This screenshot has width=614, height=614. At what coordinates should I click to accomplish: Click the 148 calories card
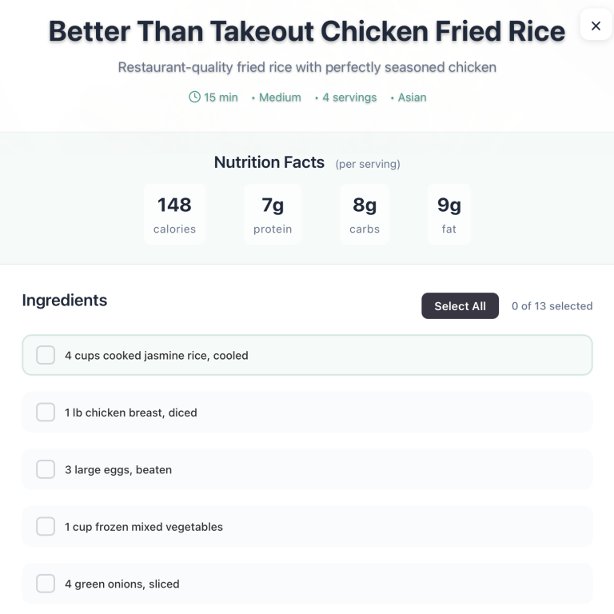[x=174, y=214]
